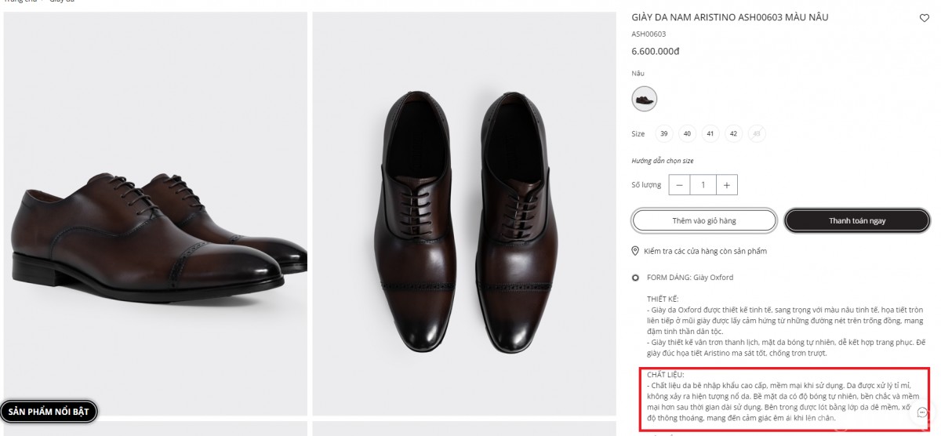The width and height of the screenshot is (941, 436).
Task: Increase quantity with the plus button
Action: pos(727,185)
